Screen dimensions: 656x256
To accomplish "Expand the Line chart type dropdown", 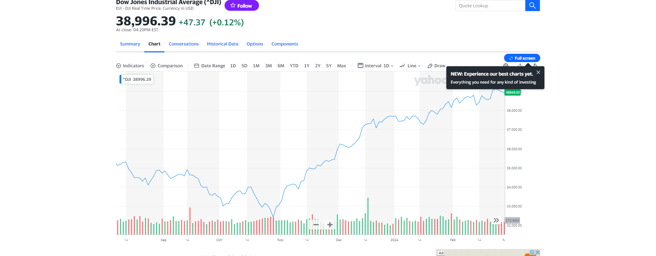I will pos(410,66).
